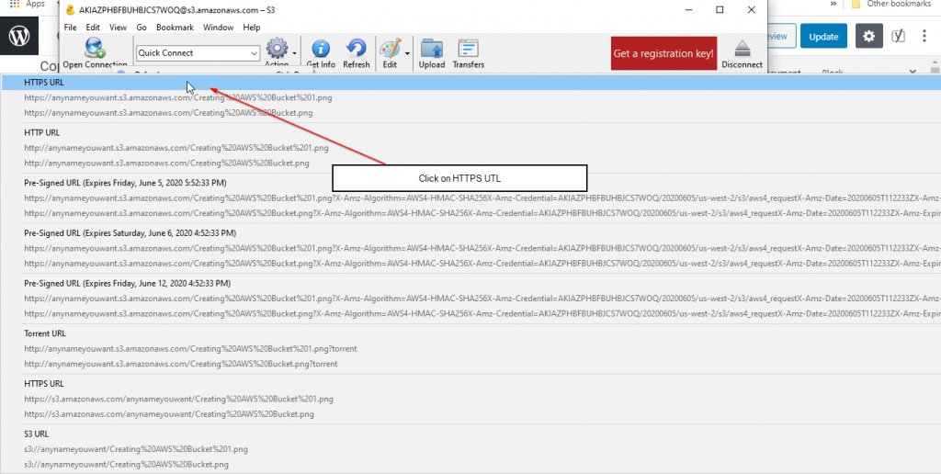
Task: Open the Edit menu in menu bar
Action: click(x=93, y=27)
